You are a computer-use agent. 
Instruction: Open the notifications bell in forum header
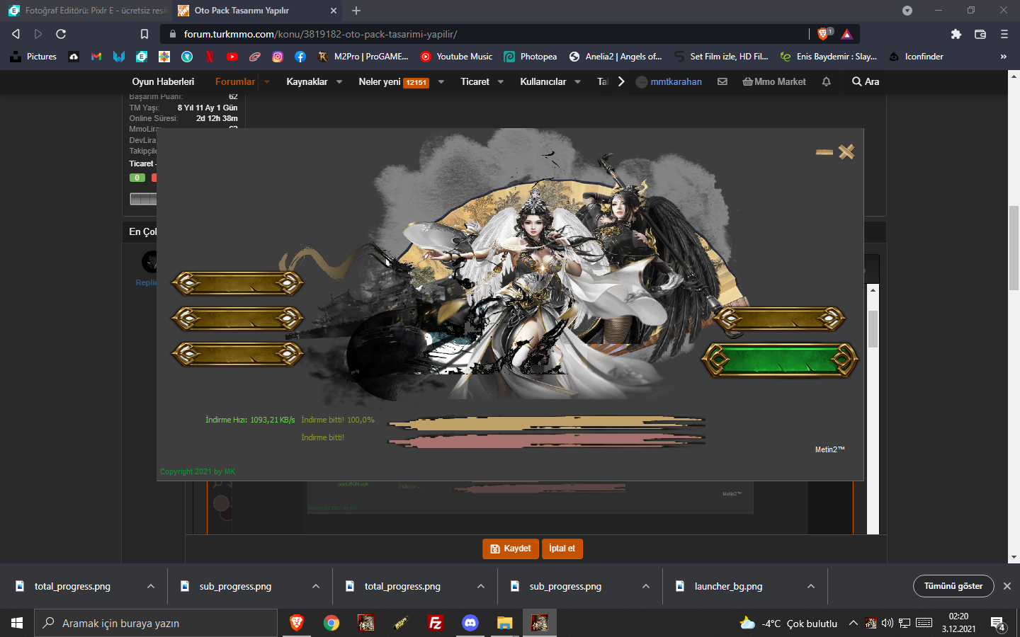(x=826, y=82)
